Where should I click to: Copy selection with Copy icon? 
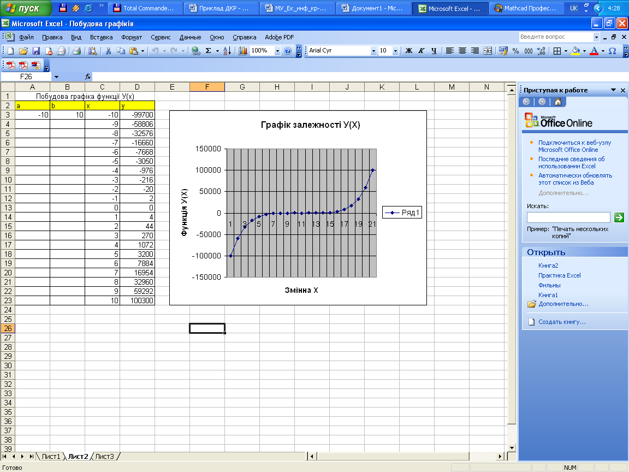coord(121,51)
